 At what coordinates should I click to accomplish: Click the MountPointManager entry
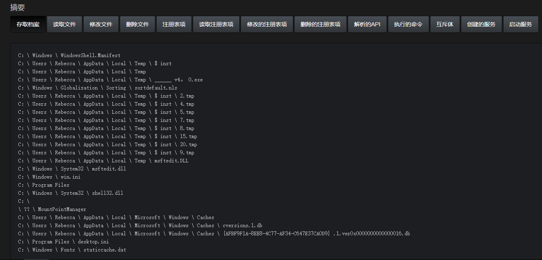coord(52,209)
